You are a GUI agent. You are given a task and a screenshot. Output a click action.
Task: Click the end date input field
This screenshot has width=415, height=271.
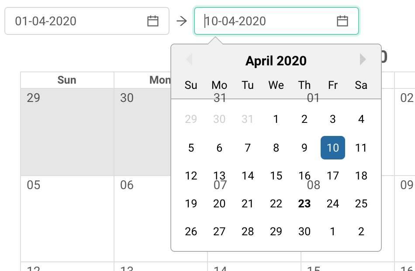[x=262, y=20]
